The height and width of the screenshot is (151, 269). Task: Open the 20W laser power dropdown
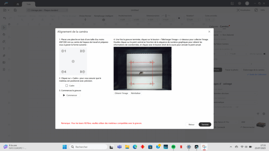point(247,122)
